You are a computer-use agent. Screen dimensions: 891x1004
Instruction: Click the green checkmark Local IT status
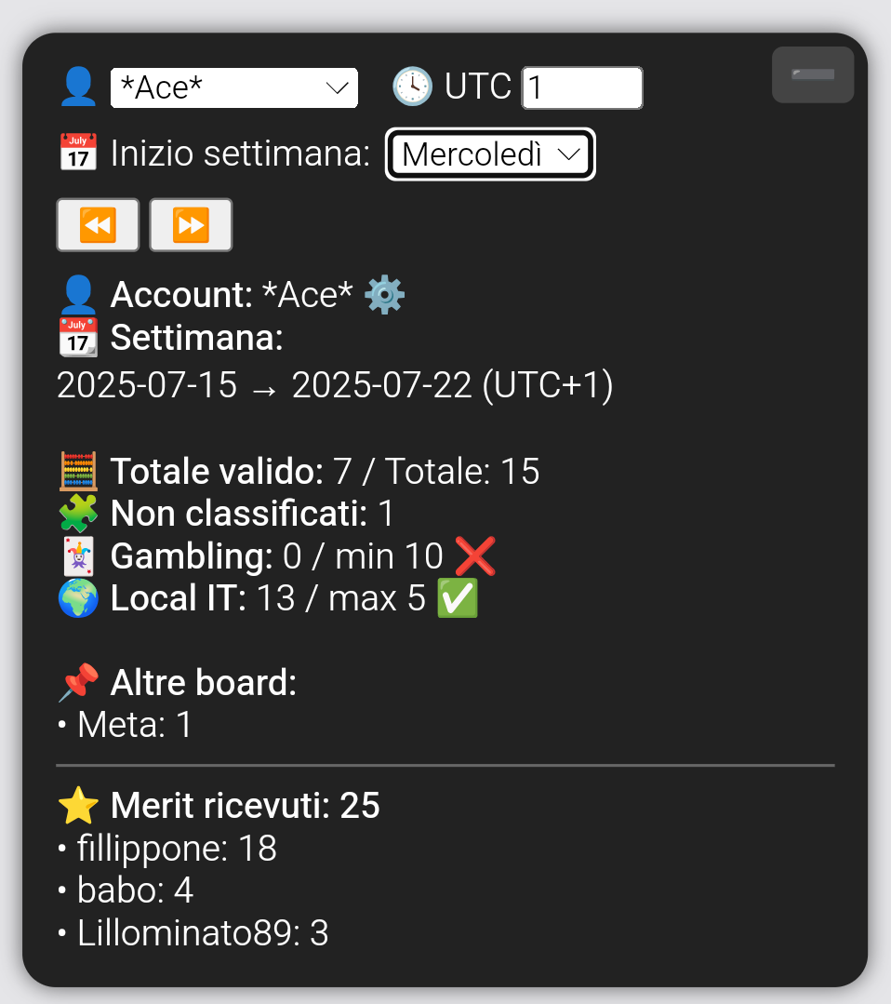(x=457, y=598)
